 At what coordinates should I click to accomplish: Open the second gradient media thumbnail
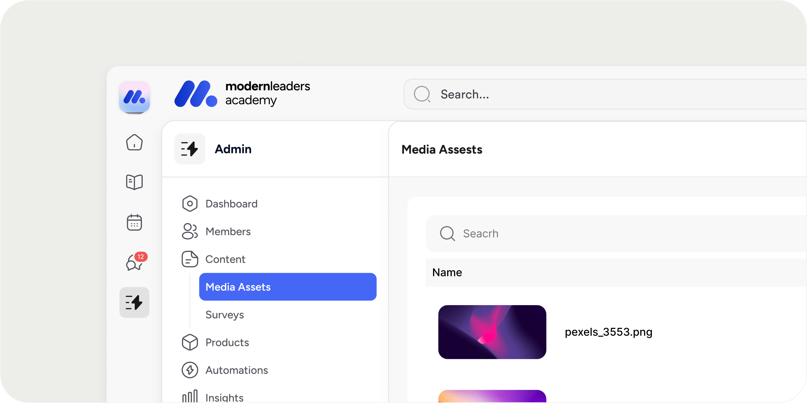click(492, 396)
